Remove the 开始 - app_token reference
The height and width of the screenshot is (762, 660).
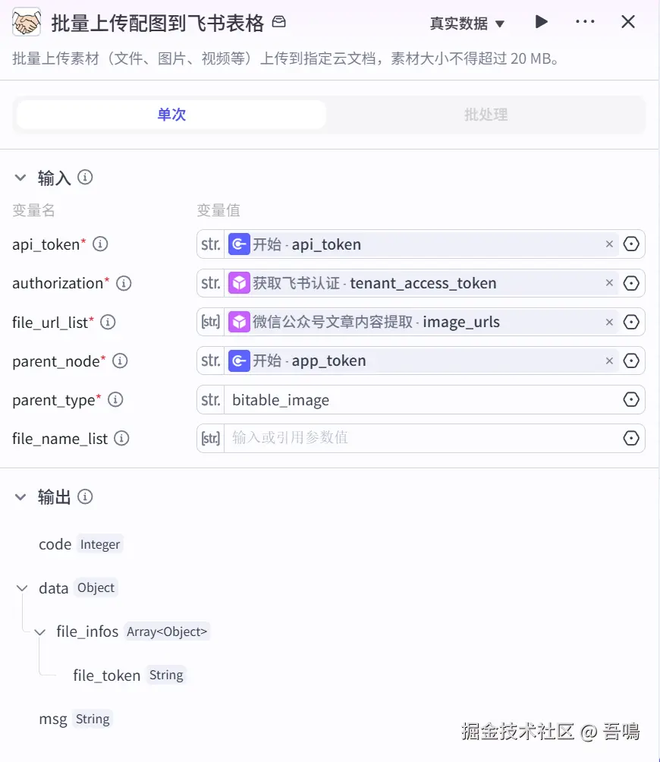tap(609, 361)
